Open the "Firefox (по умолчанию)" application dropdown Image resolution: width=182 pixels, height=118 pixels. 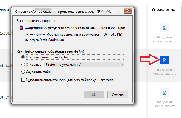pos(84,65)
